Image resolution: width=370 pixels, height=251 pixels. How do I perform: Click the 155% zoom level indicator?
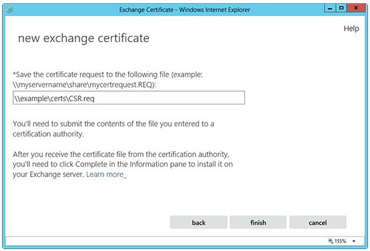[x=340, y=241]
